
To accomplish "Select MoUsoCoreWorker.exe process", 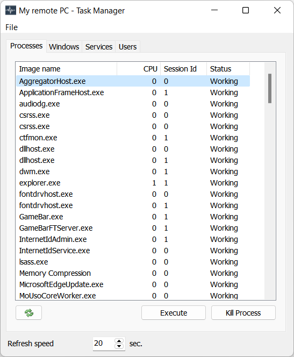I will 133,296.
